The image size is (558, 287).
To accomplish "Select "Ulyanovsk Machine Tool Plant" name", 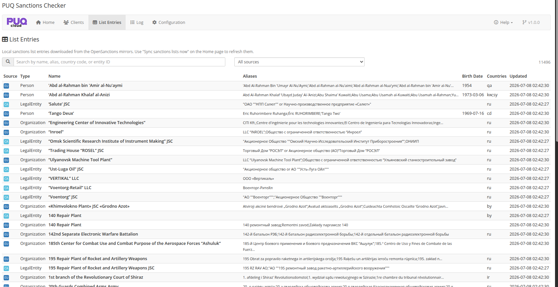I will (80, 160).
